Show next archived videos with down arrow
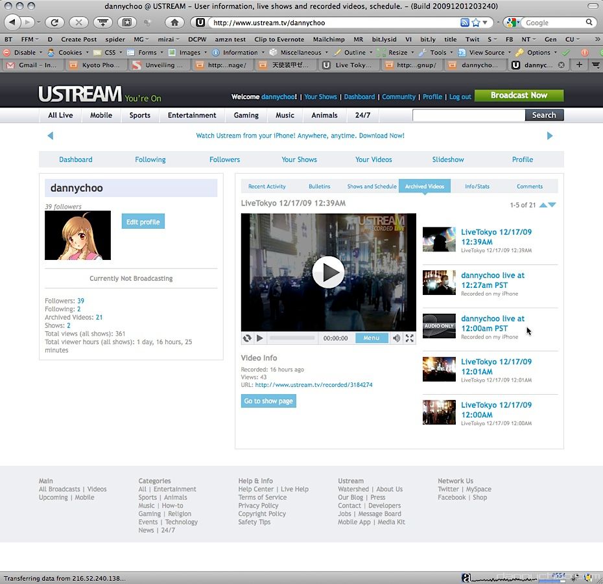This screenshot has width=603, height=584. [x=552, y=205]
